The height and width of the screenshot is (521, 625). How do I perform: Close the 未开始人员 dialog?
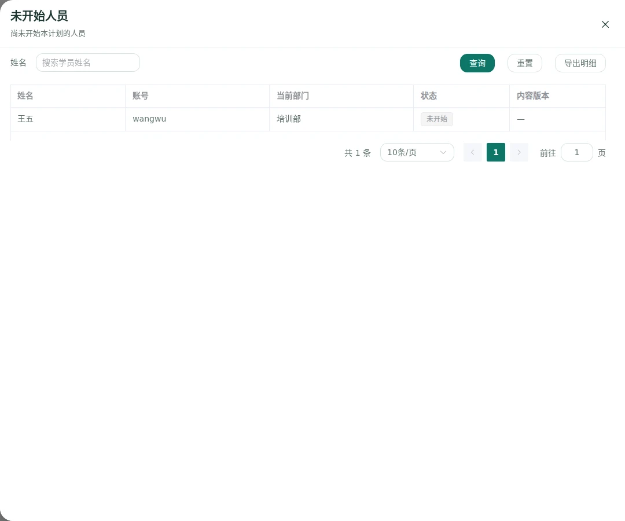605,24
